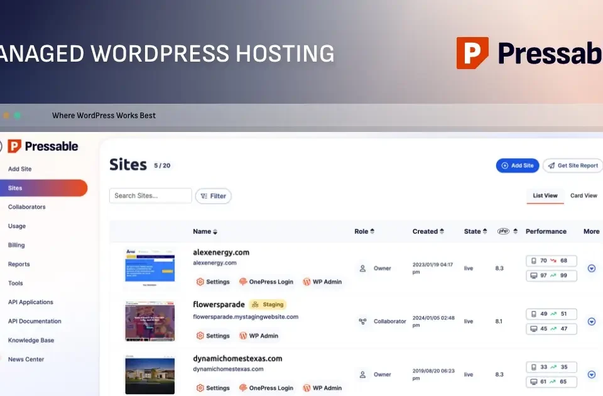Click the Staging badge on flowersparade
This screenshot has height=396, width=603.
tap(268, 305)
